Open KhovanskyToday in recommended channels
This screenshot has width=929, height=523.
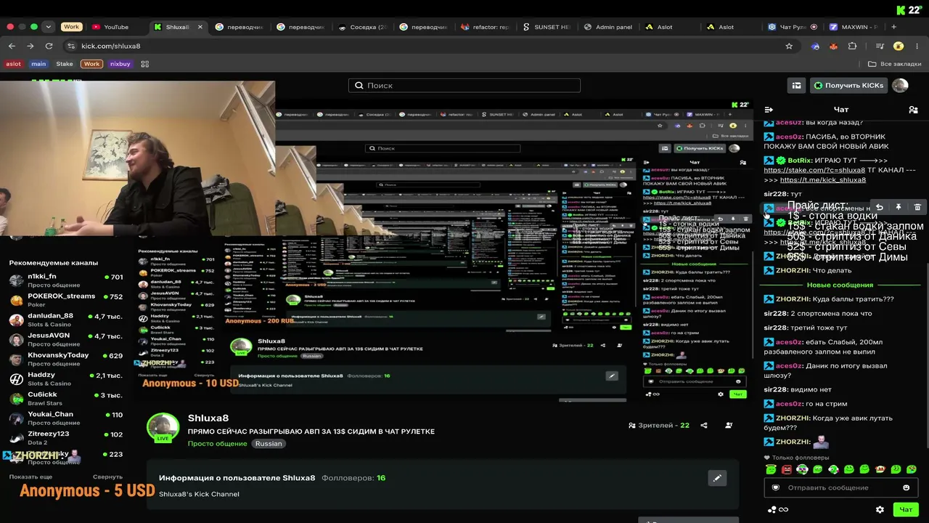(x=66, y=359)
